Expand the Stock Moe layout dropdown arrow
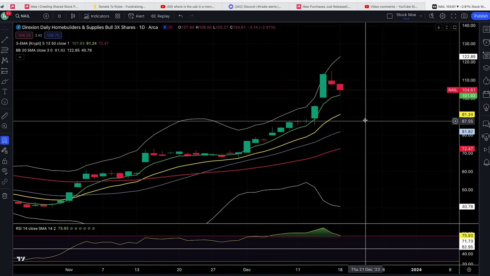Screen dimensions: 490x276 point(421,16)
